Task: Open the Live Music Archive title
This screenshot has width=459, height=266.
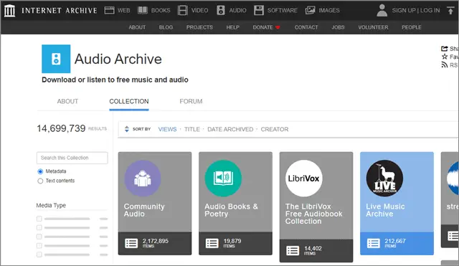Action: pos(385,210)
